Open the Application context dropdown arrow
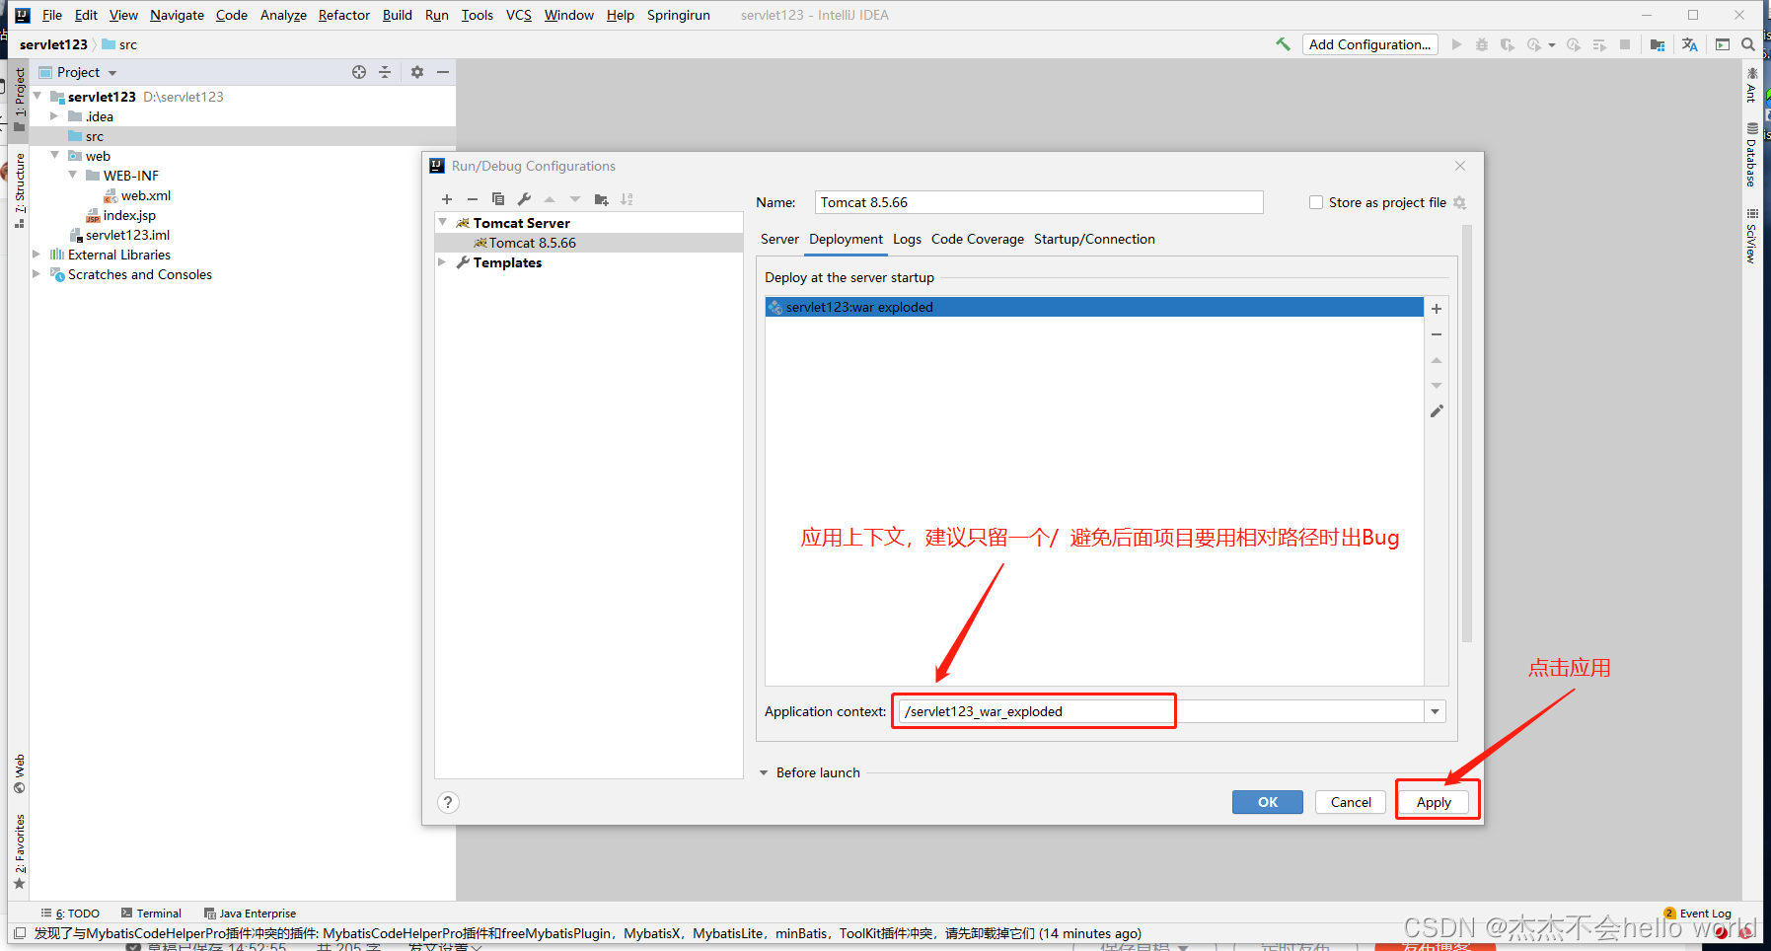Screen dimensions: 1771x951 pyautogui.click(x=1435, y=711)
